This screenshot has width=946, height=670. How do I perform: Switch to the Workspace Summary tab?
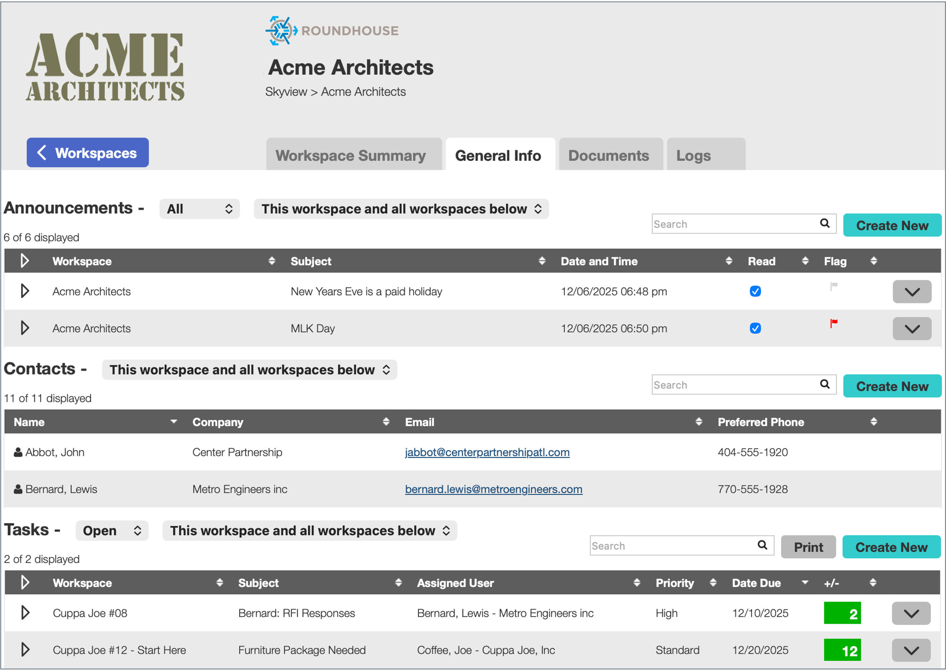351,156
